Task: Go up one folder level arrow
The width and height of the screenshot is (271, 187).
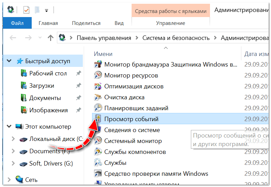Action: [51, 38]
